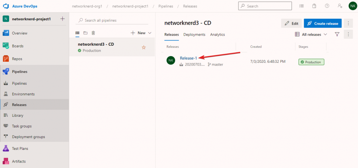This screenshot has height=168, width=358.
Task: Select the Releases tab
Action: pos(171,35)
